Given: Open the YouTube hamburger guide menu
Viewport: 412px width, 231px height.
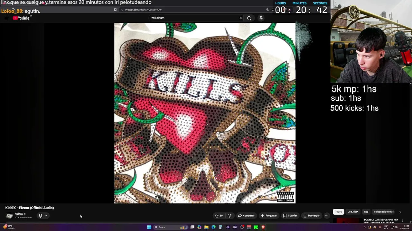Looking at the screenshot, I should tap(6, 18).
